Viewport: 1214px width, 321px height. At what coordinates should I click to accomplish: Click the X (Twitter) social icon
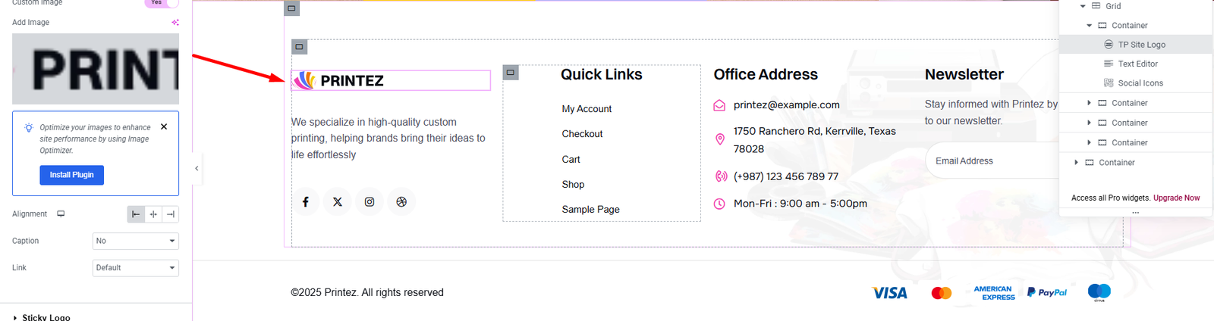338,202
